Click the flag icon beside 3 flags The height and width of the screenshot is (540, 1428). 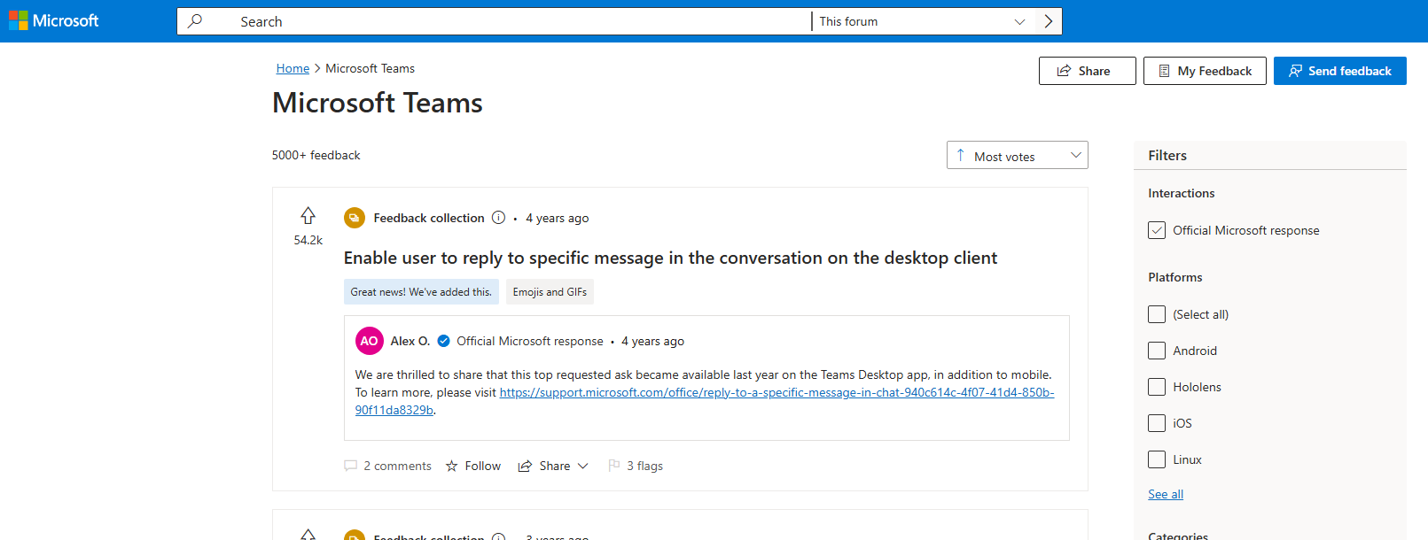614,466
